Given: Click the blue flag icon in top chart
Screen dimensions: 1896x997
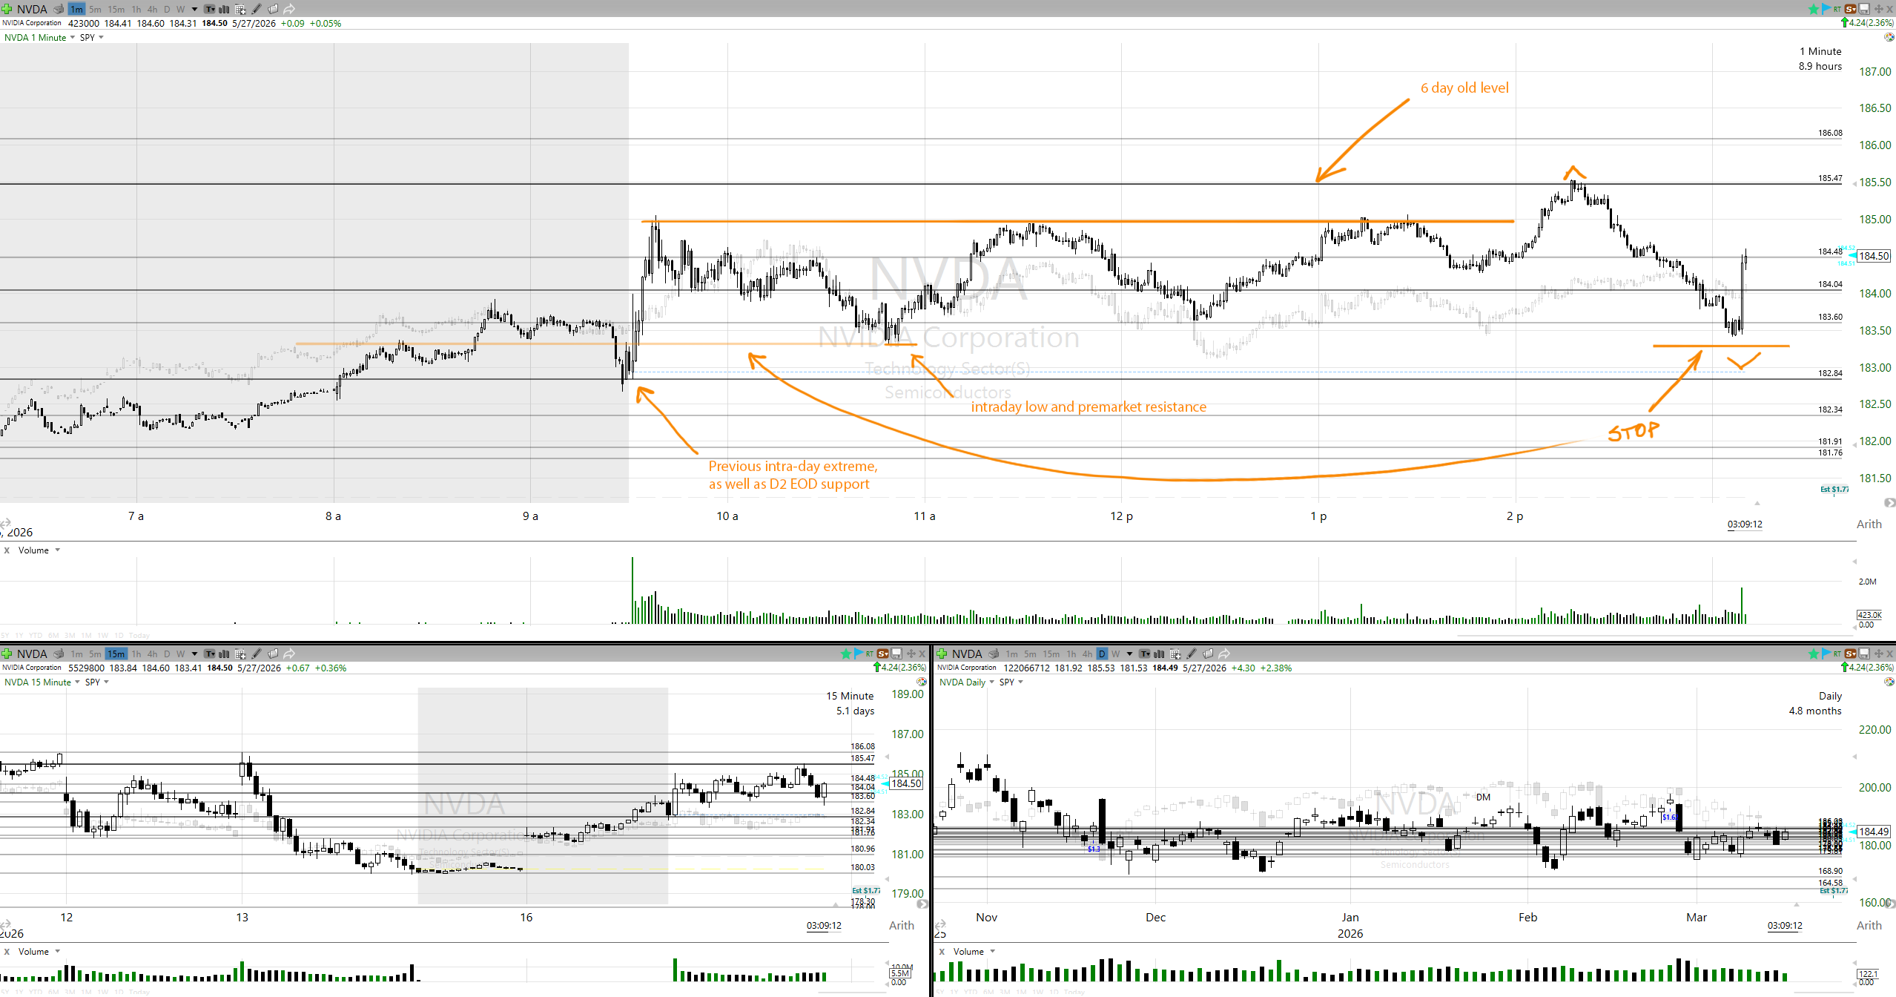Looking at the screenshot, I should click(x=1825, y=9).
